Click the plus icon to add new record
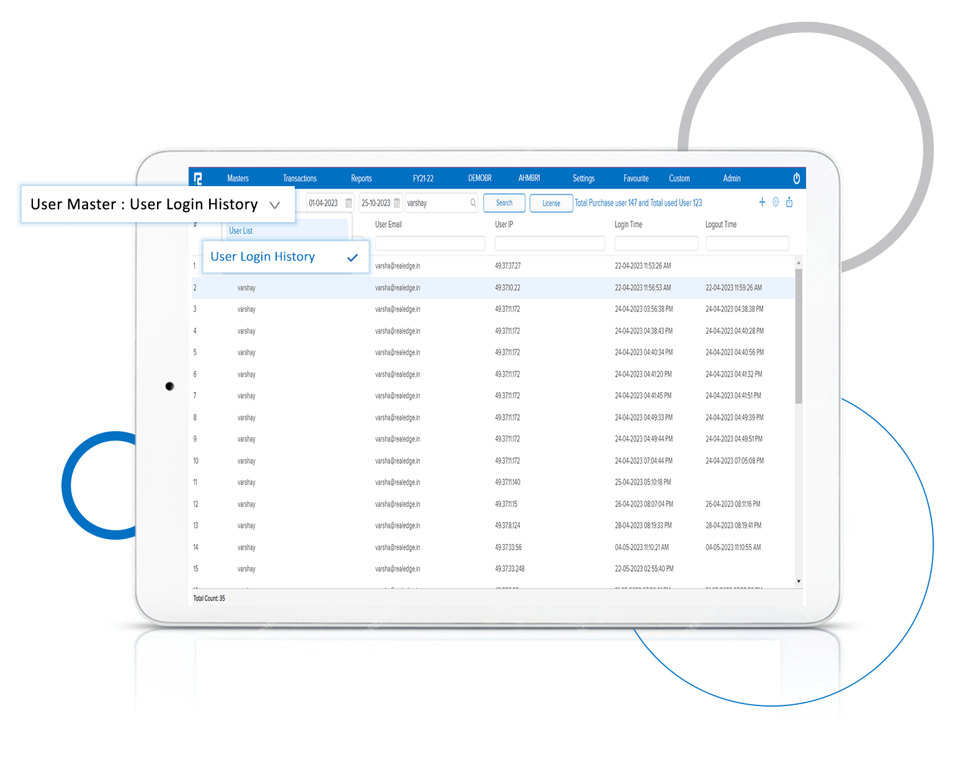The image size is (968, 773). click(762, 202)
